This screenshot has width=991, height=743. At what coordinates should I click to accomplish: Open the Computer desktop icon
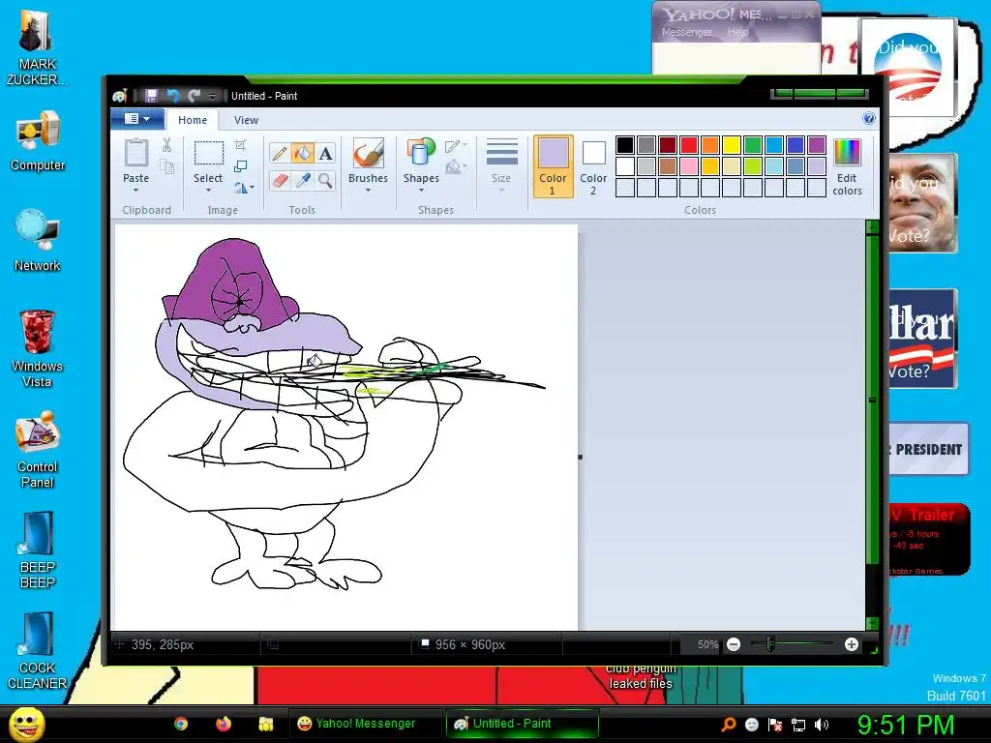(x=38, y=141)
